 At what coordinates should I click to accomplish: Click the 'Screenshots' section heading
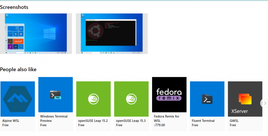point(14,7)
